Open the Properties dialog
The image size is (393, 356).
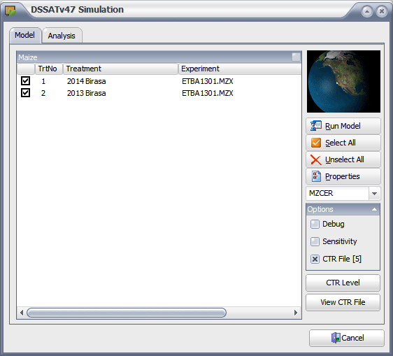pyautogui.click(x=343, y=176)
